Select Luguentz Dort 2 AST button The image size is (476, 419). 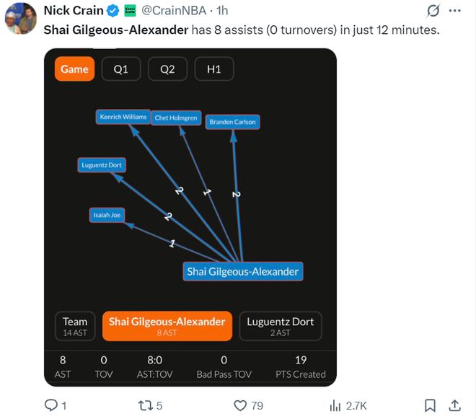pos(281,326)
